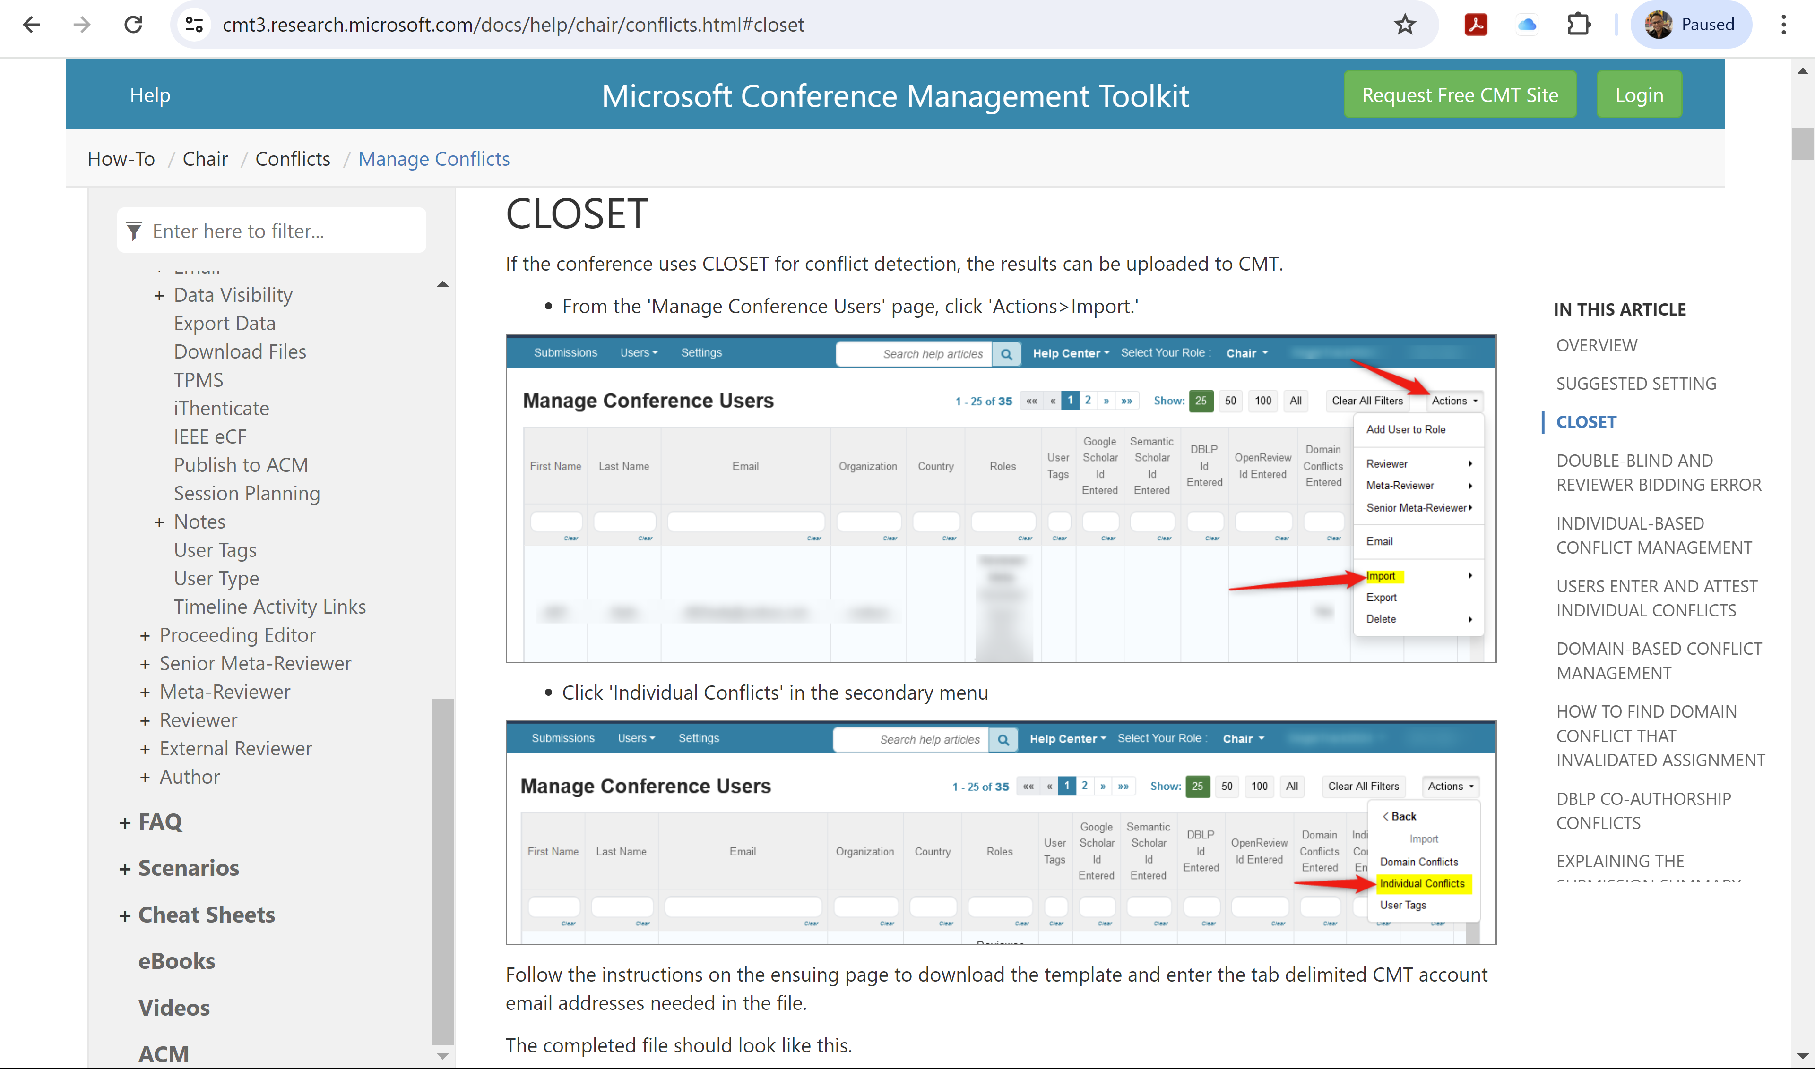Viewport: 1815px width, 1069px height.
Task: Open the Manage Conflicts breadcrumb link
Action: coord(434,158)
